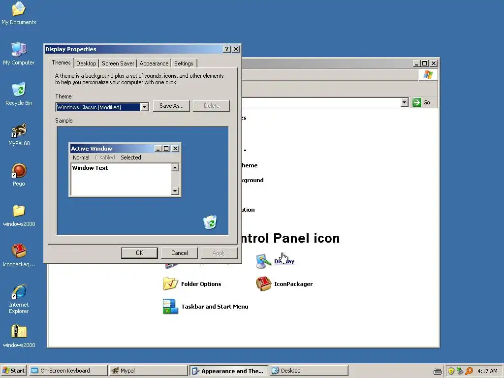Select the windows2000 folder icon

pos(19,211)
